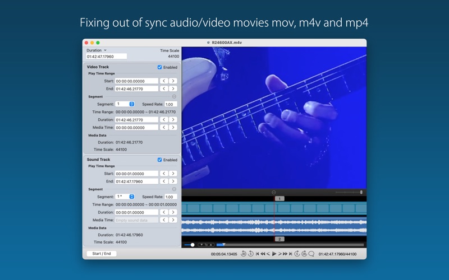
Task: Adjust the volume slider knob
Action: click(x=193, y=245)
